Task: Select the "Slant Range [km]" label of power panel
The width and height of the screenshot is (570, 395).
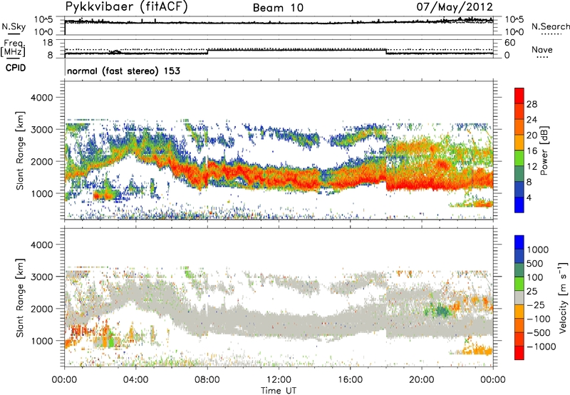Action: click(x=20, y=150)
